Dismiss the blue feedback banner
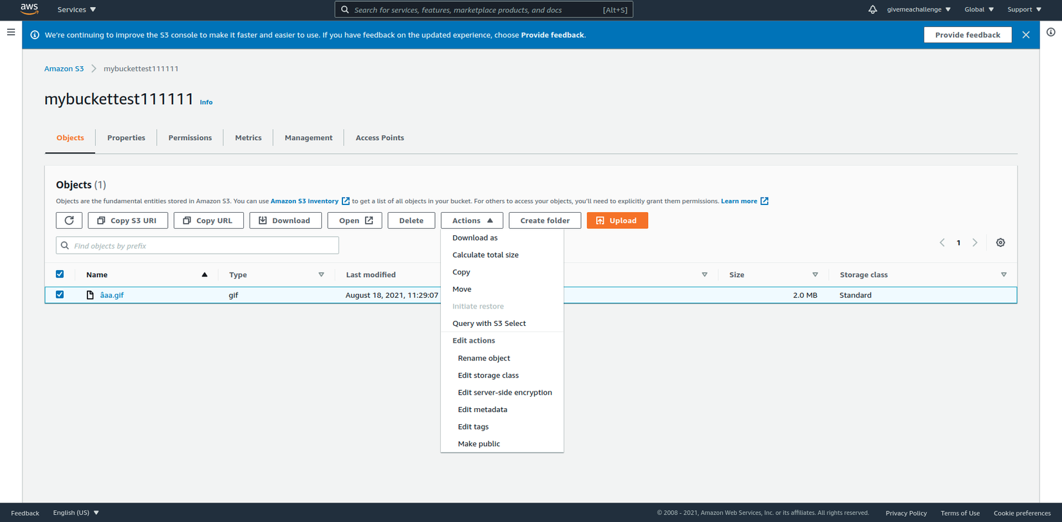This screenshot has width=1062, height=522. click(x=1026, y=35)
